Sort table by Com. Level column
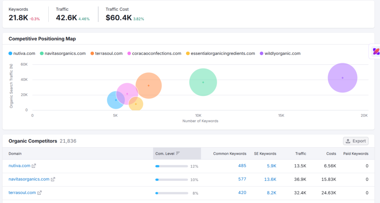This screenshot has height=203, width=380. click(x=177, y=154)
